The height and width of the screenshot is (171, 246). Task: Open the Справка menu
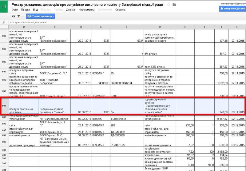click(x=120, y=10)
